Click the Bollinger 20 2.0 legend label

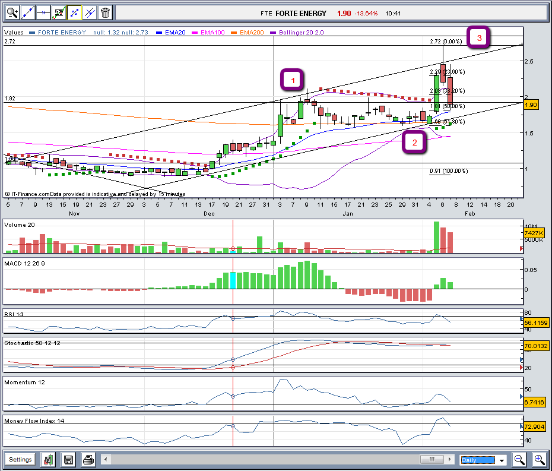300,32
